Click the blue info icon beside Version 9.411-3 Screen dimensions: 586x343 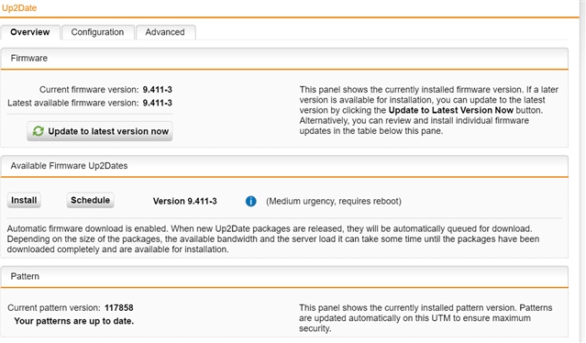point(250,202)
